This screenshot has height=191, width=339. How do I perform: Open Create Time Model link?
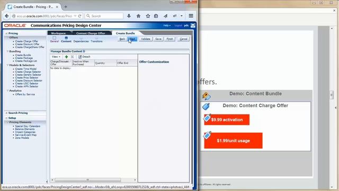pos(26,69)
